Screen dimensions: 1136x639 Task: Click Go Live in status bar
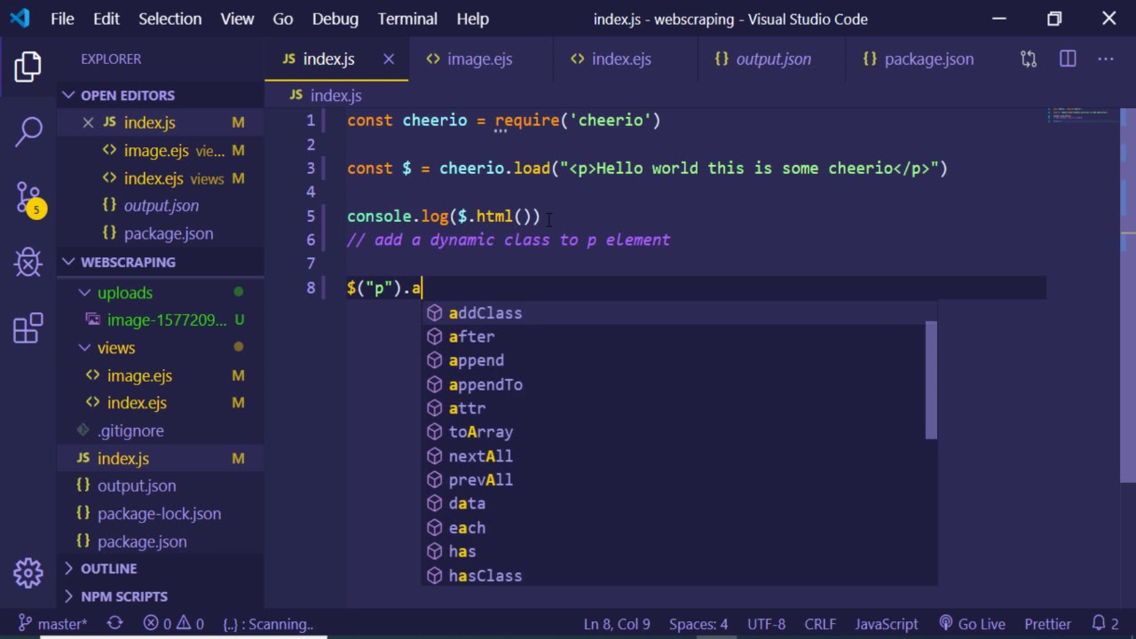[x=971, y=624]
